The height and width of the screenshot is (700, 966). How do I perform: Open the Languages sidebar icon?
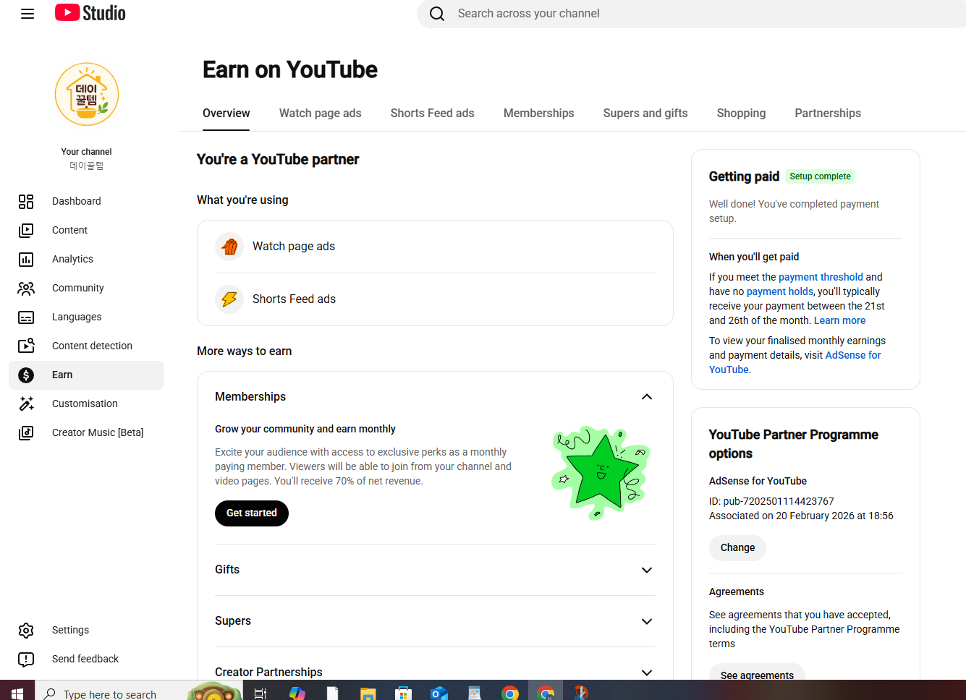coord(26,317)
